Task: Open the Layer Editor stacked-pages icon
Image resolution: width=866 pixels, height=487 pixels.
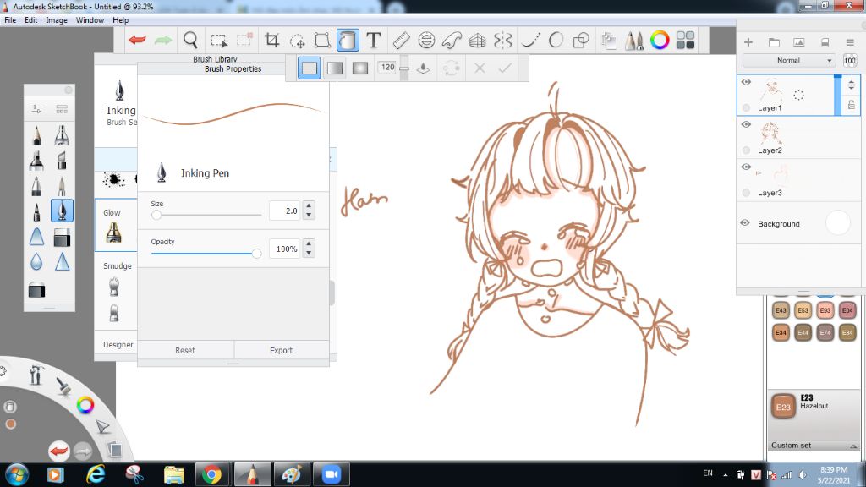Action: pos(609,41)
